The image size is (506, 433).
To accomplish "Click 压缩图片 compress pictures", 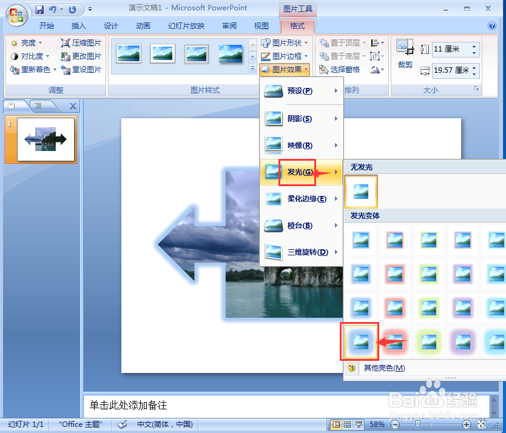I will 81,43.
